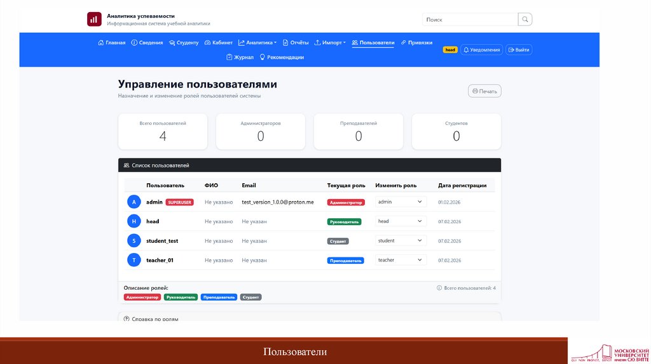Select the Пользователи nav item
This screenshot has width=651, height=364.
coord(373,42)
